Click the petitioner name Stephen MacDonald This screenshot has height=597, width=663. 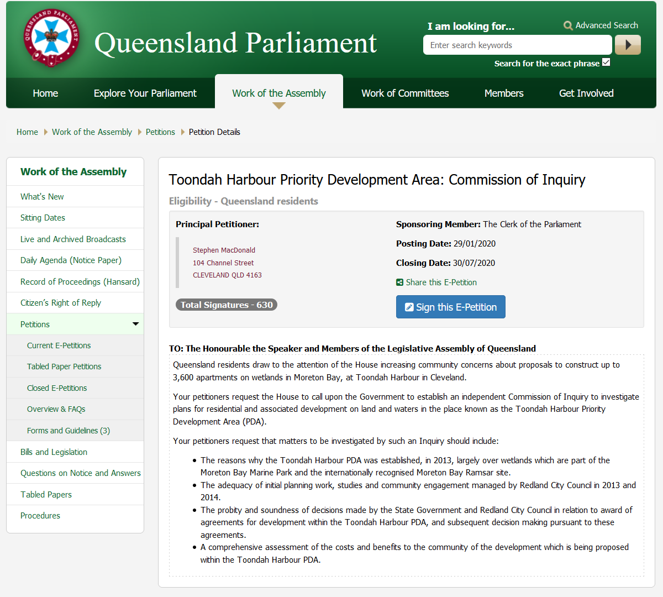click(x=224, y=250)
